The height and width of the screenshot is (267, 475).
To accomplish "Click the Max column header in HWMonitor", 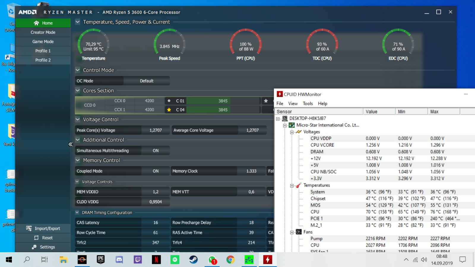I will pos(444,112).
